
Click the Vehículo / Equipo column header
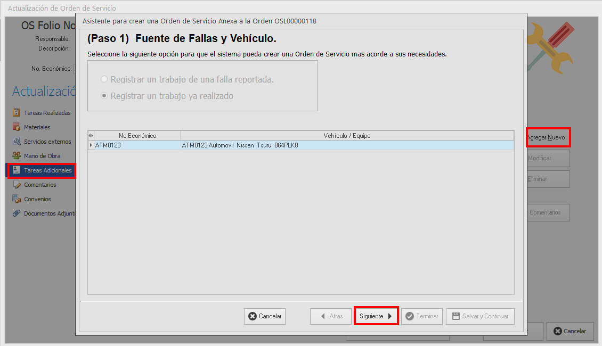[347, 135]
